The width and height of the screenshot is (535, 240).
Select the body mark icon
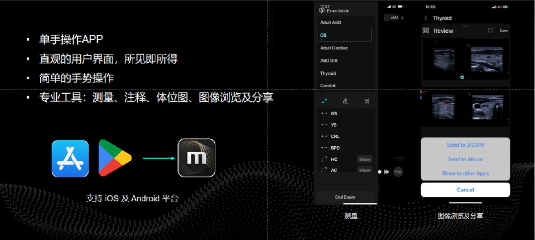coord(367,101)
